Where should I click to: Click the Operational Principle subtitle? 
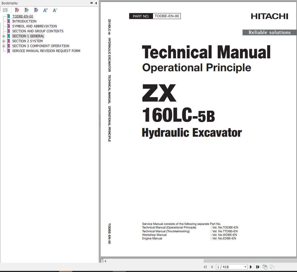(x=197, y=67)
